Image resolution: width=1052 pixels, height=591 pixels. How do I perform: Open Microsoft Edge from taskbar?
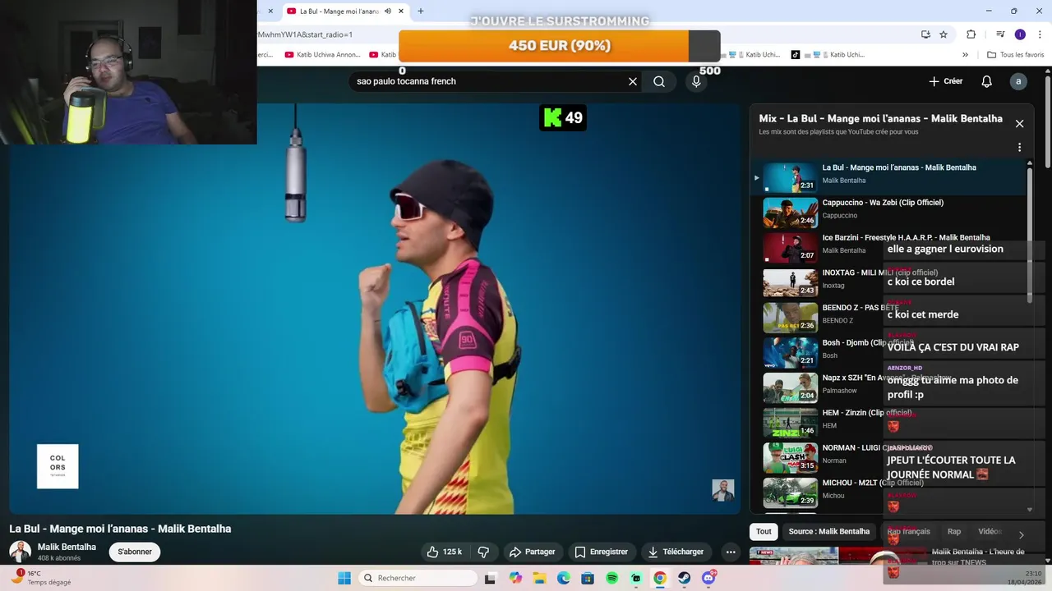click(564, 578)
